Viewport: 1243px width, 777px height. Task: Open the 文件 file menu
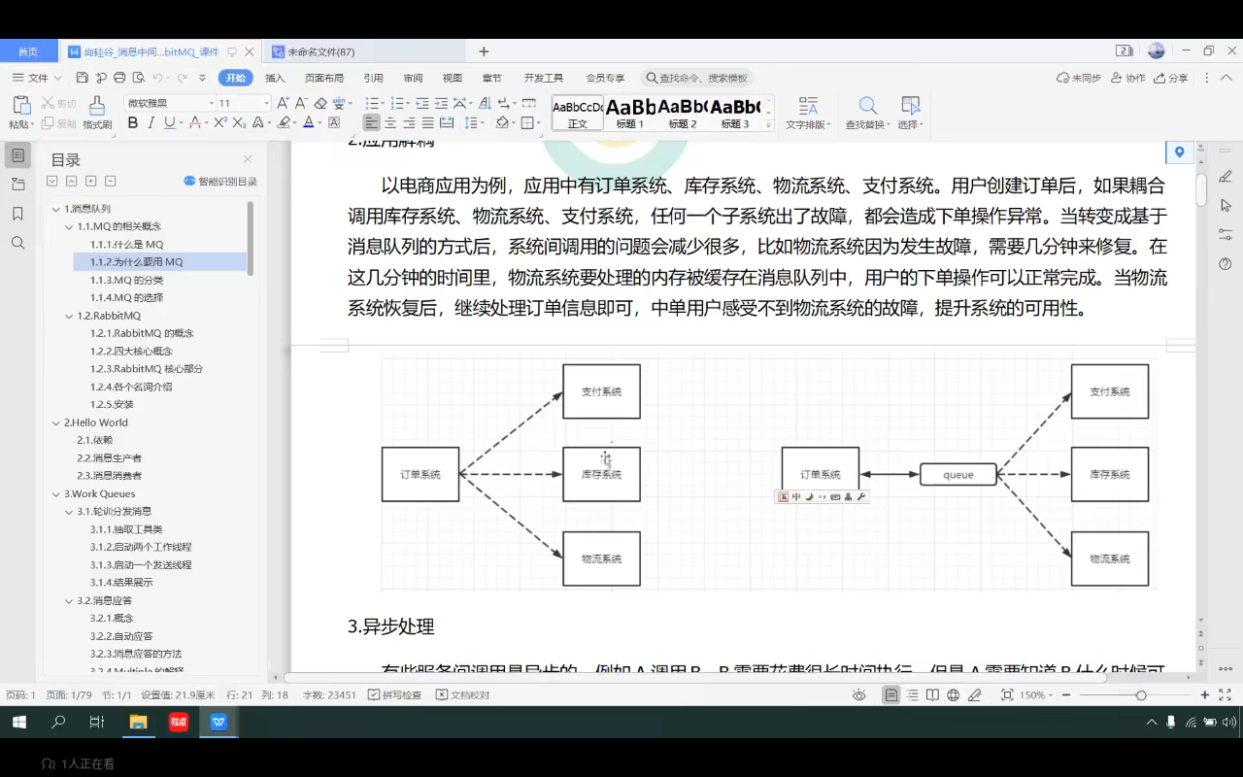(x=37, y=78)
